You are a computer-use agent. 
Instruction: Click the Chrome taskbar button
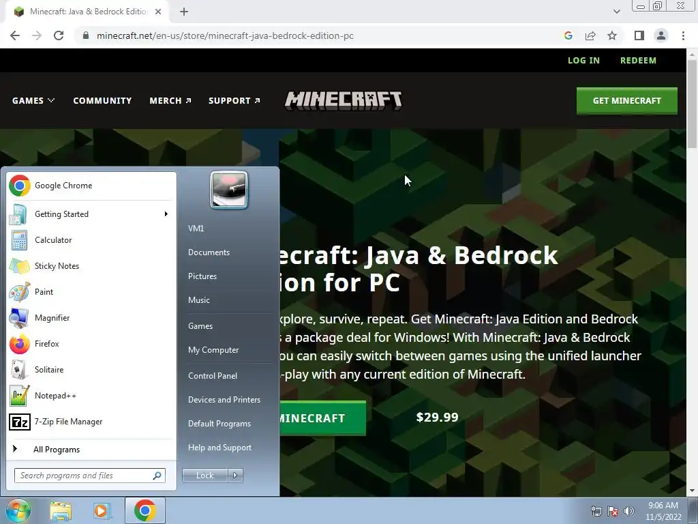click(x=145, y=510)
